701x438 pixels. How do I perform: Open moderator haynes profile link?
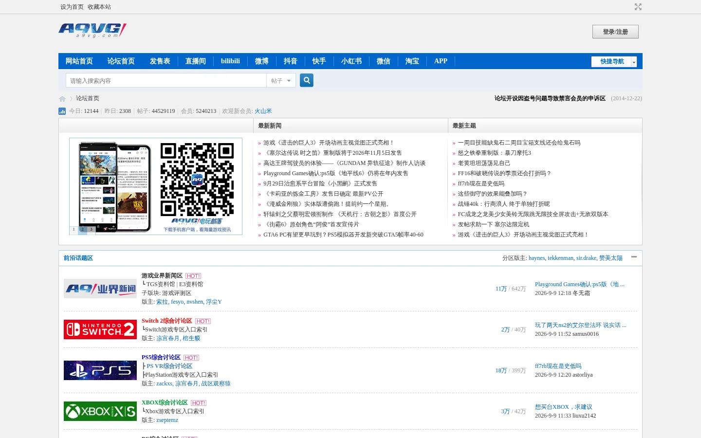click(x=537, y=258)
